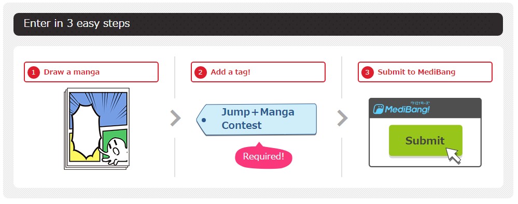Screen dimensions: 518x204
Task: Click the Enter in 3 easy steps header
Action: [258, 24]
